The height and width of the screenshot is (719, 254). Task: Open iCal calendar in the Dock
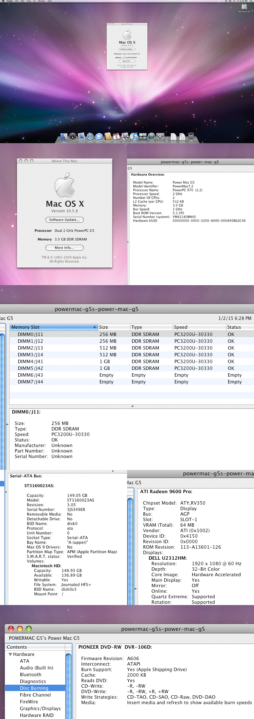coord(116,136)
